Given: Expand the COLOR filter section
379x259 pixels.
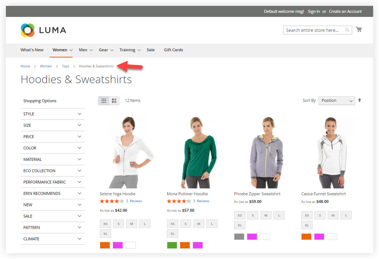Looking at the screenshot, I should tap(52, 148).
